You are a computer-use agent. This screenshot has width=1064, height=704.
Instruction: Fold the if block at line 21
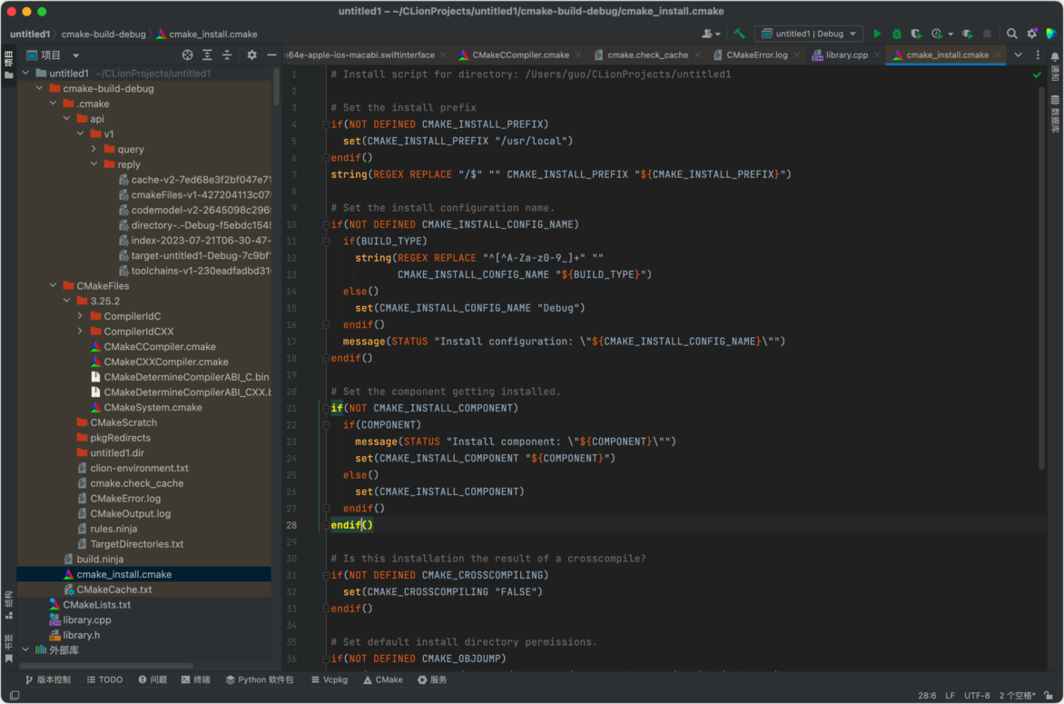click(326, 408)
